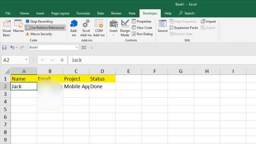
Task: Open Expansion Packs
Action: 184,28
